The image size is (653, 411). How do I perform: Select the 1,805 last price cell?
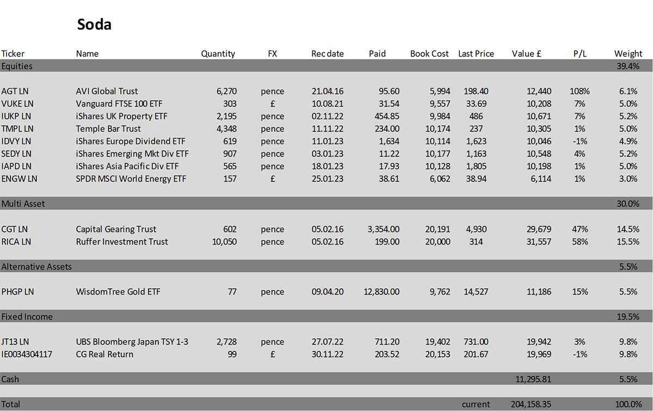[476, 166]
